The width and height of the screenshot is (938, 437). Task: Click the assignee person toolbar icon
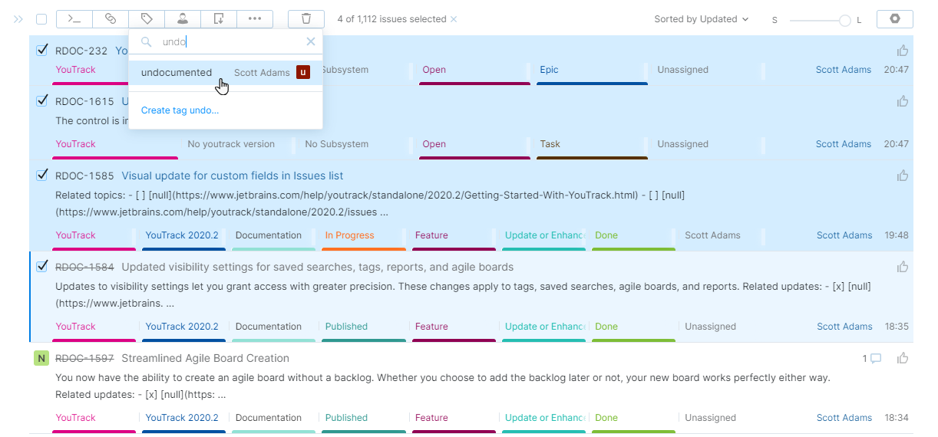pyautogui.click(x=183, y=19)
